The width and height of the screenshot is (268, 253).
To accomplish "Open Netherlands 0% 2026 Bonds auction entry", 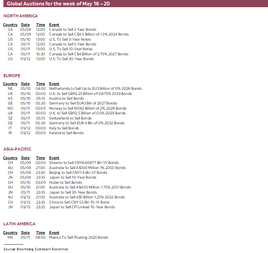I will 95,89.
